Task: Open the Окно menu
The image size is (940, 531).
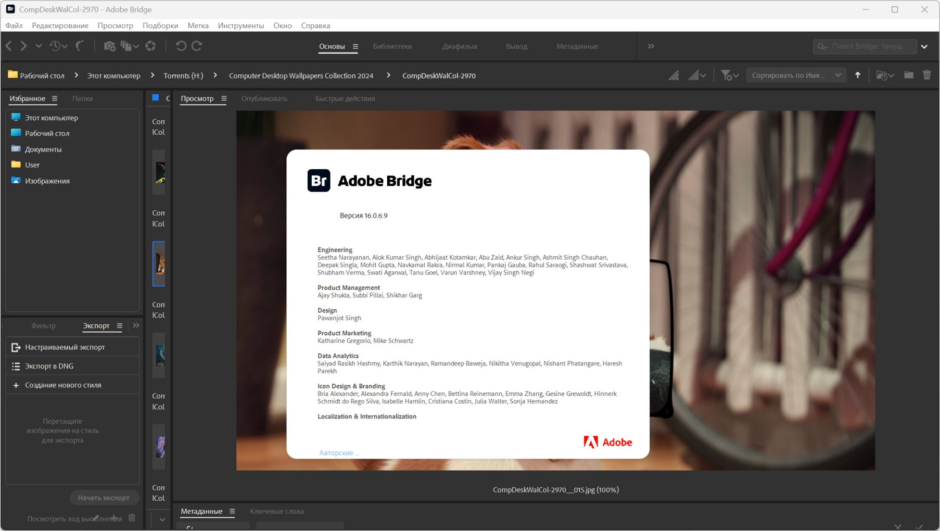Action: coord(283,26)
